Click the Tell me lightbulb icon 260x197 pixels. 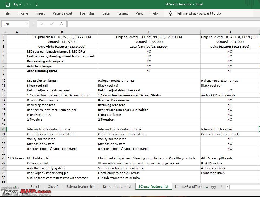tap(170, 13)
